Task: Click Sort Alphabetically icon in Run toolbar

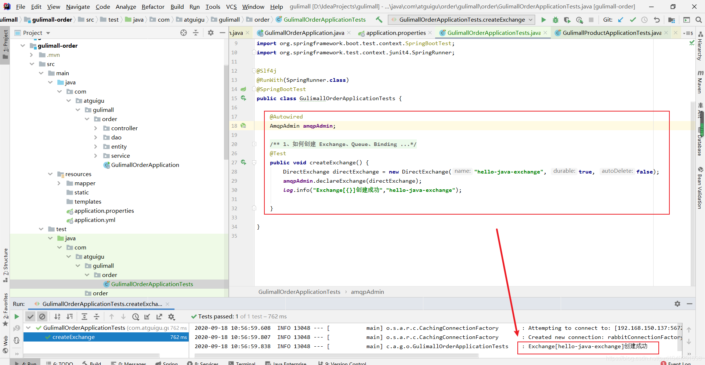Action: 57,317
